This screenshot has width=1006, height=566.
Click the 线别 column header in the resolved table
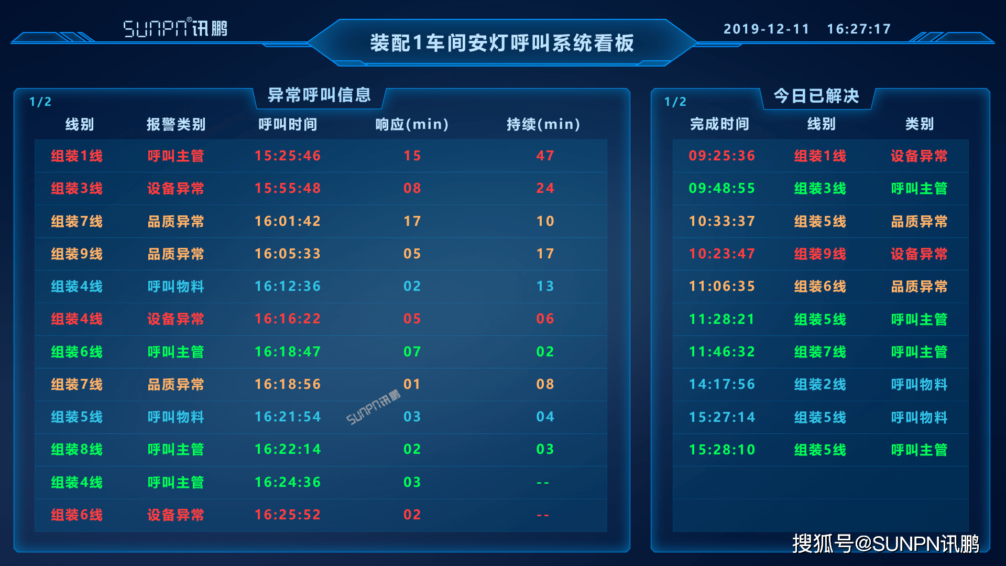tap(821, 124)
